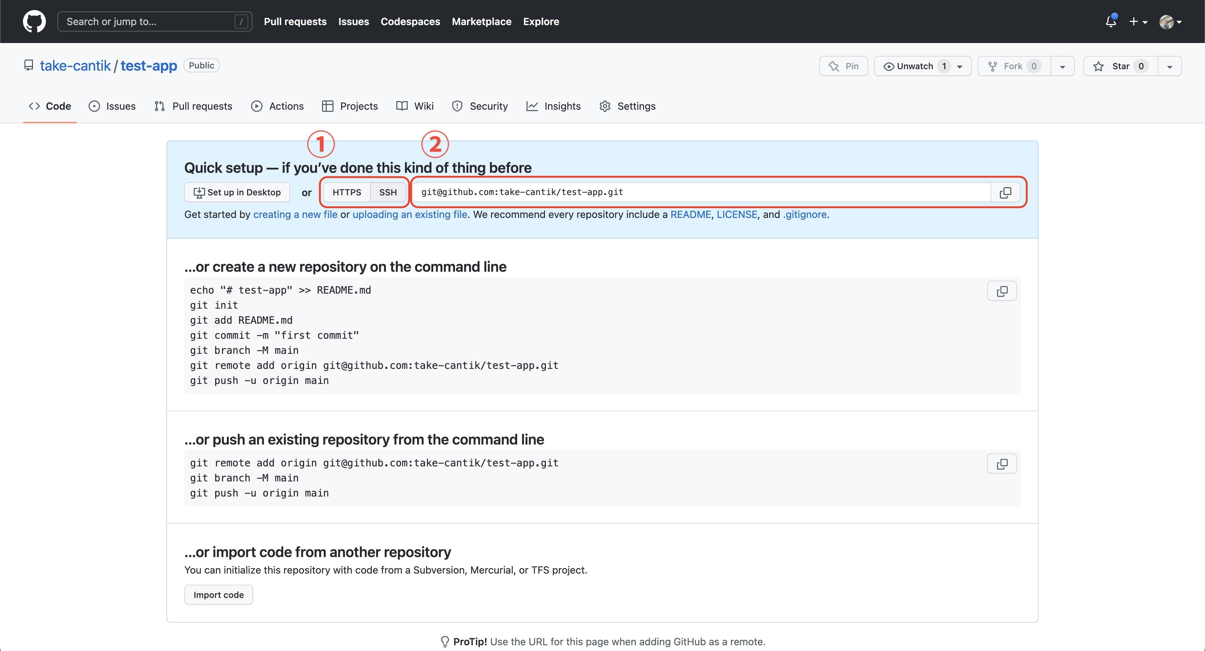Copy the SSH clone URL
1205x651 pixels.
pyautogui.click(x=1005, y=192)
